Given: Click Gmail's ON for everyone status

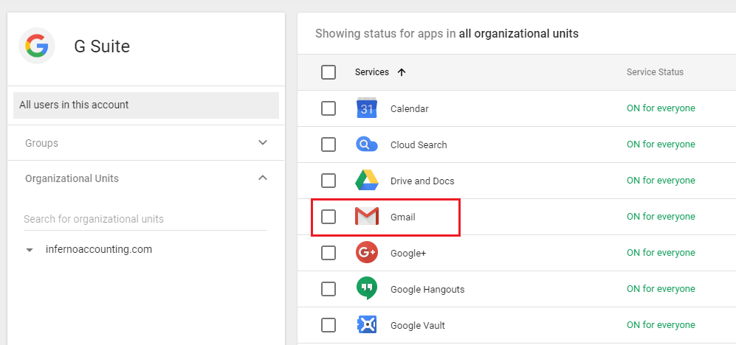Looking at the screenshot, I should [x=661, y=217].
